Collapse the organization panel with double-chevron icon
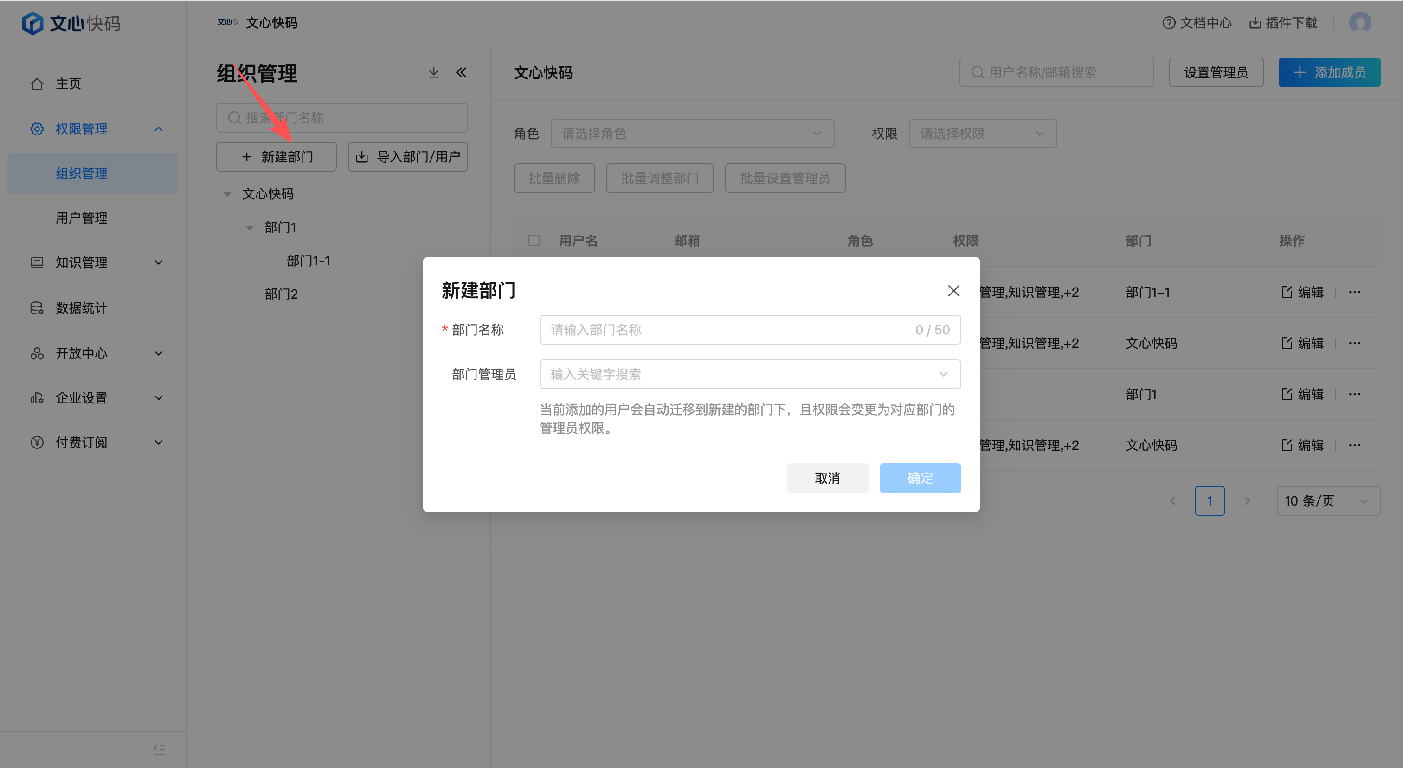Screen dimensions: 1403x768 [x=461, y=72]
